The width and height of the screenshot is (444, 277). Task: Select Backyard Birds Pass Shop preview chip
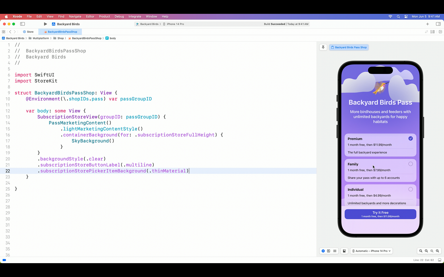[x=349, y=47]
